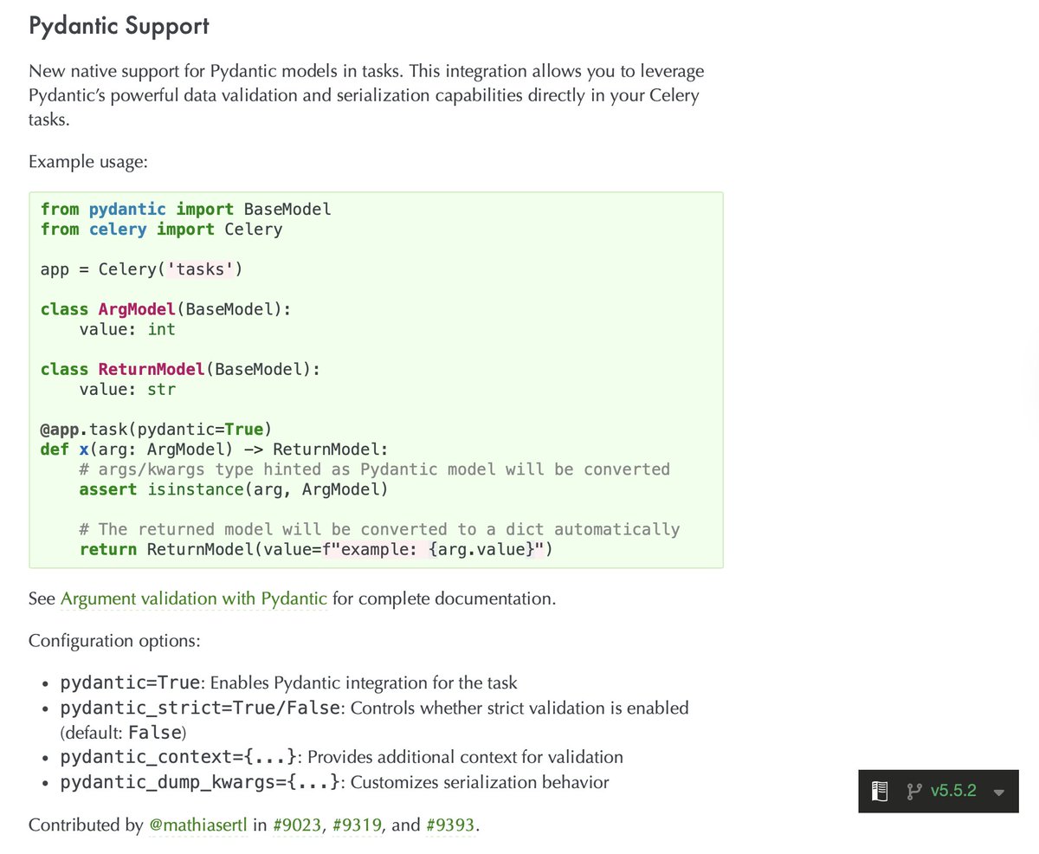This screenshot has height=854, width=1039.
Task: Click 'value: str' code line
Action: pos(127,389)
